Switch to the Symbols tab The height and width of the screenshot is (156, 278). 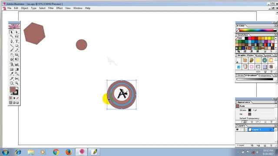[268, 55]
